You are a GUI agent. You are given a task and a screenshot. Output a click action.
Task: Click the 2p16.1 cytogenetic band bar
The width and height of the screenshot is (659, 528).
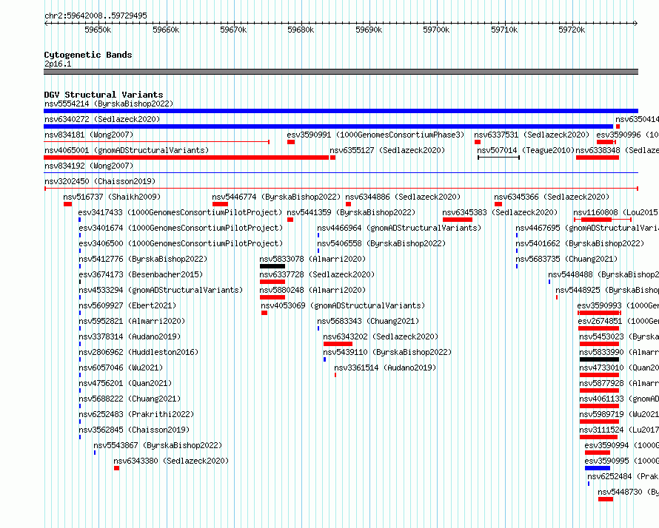pyautogui.click(x=341, y=72)
